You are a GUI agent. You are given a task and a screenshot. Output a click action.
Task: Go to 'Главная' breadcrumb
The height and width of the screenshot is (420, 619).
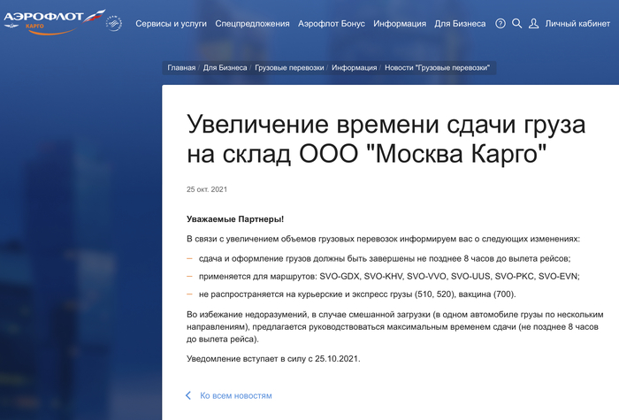[x=181, y=67]
